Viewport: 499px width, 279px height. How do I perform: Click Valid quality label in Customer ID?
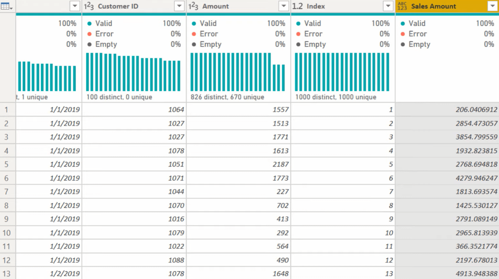click(x=103, y=24)
